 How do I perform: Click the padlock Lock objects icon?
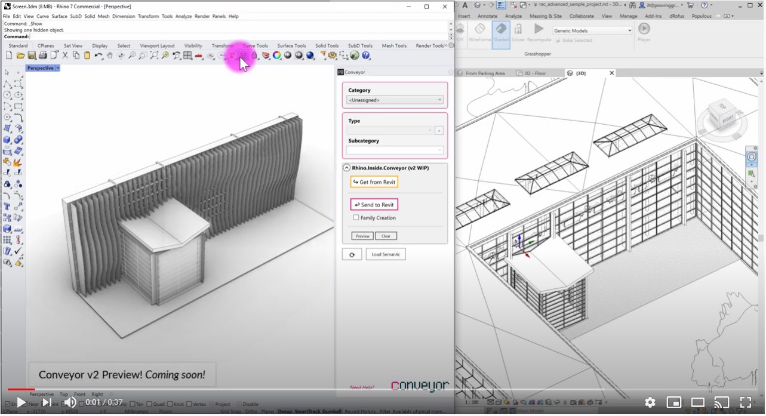254,56
